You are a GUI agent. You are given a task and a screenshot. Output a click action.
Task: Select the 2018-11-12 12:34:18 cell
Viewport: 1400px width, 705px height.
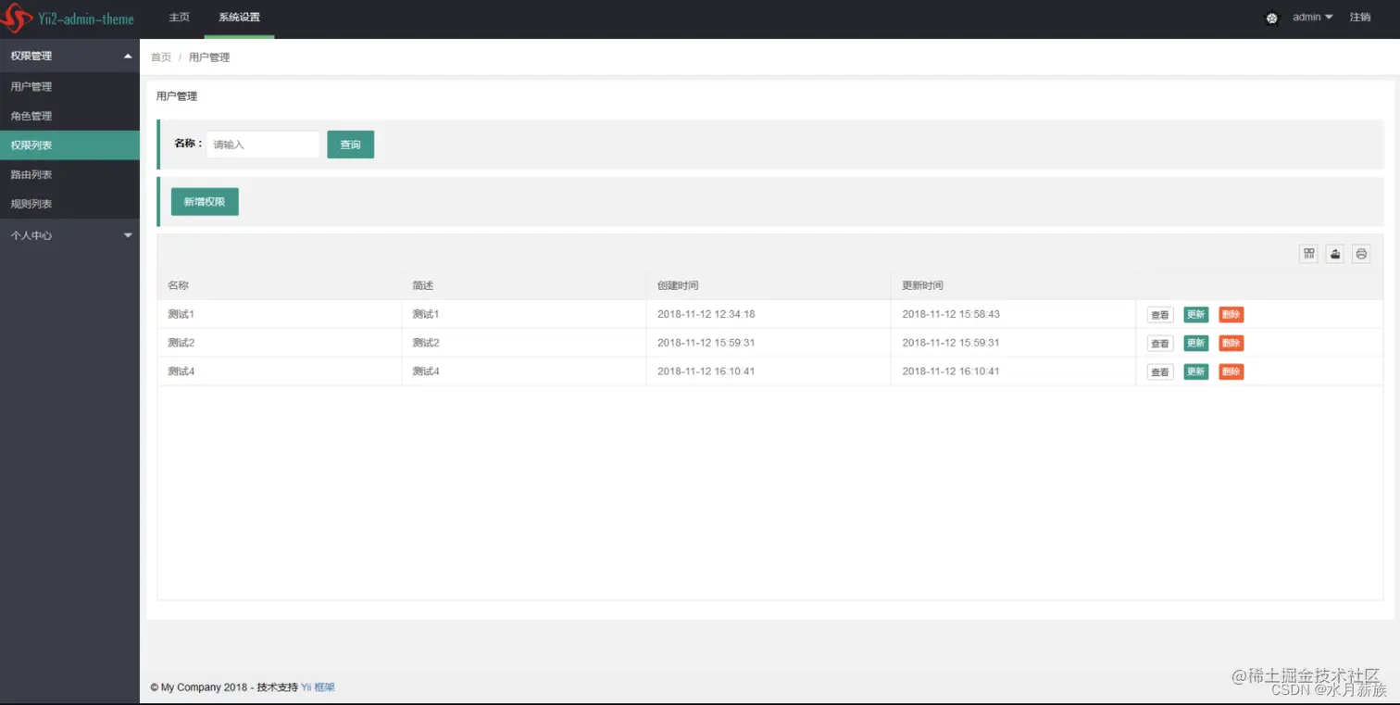769,314
